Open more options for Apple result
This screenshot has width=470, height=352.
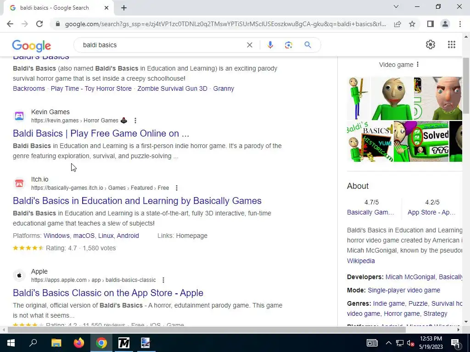coord(163,280)
